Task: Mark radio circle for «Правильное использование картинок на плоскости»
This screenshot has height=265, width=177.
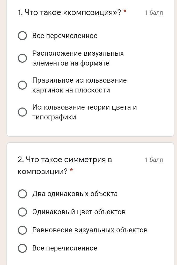Action: 22,85
